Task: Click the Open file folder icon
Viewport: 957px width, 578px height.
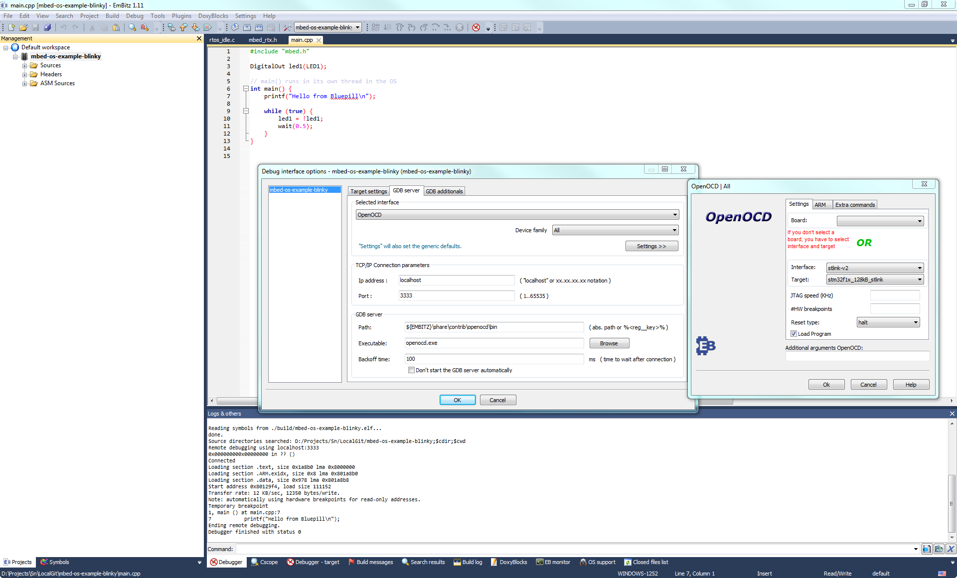Action: tap(23, 27)
